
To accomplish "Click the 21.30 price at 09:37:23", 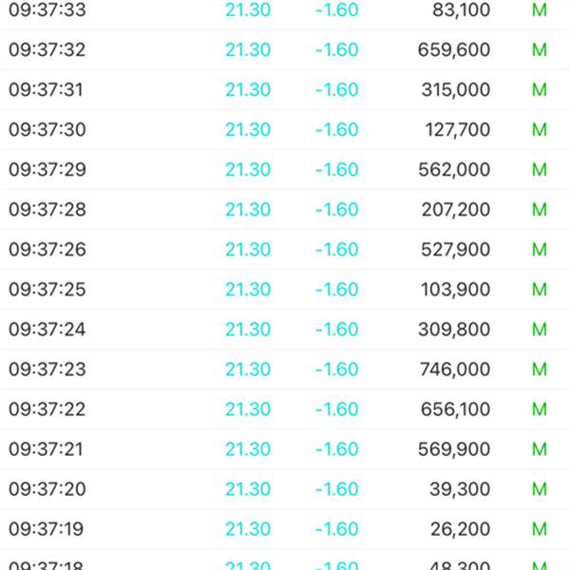I will click(x=248, y=370).
